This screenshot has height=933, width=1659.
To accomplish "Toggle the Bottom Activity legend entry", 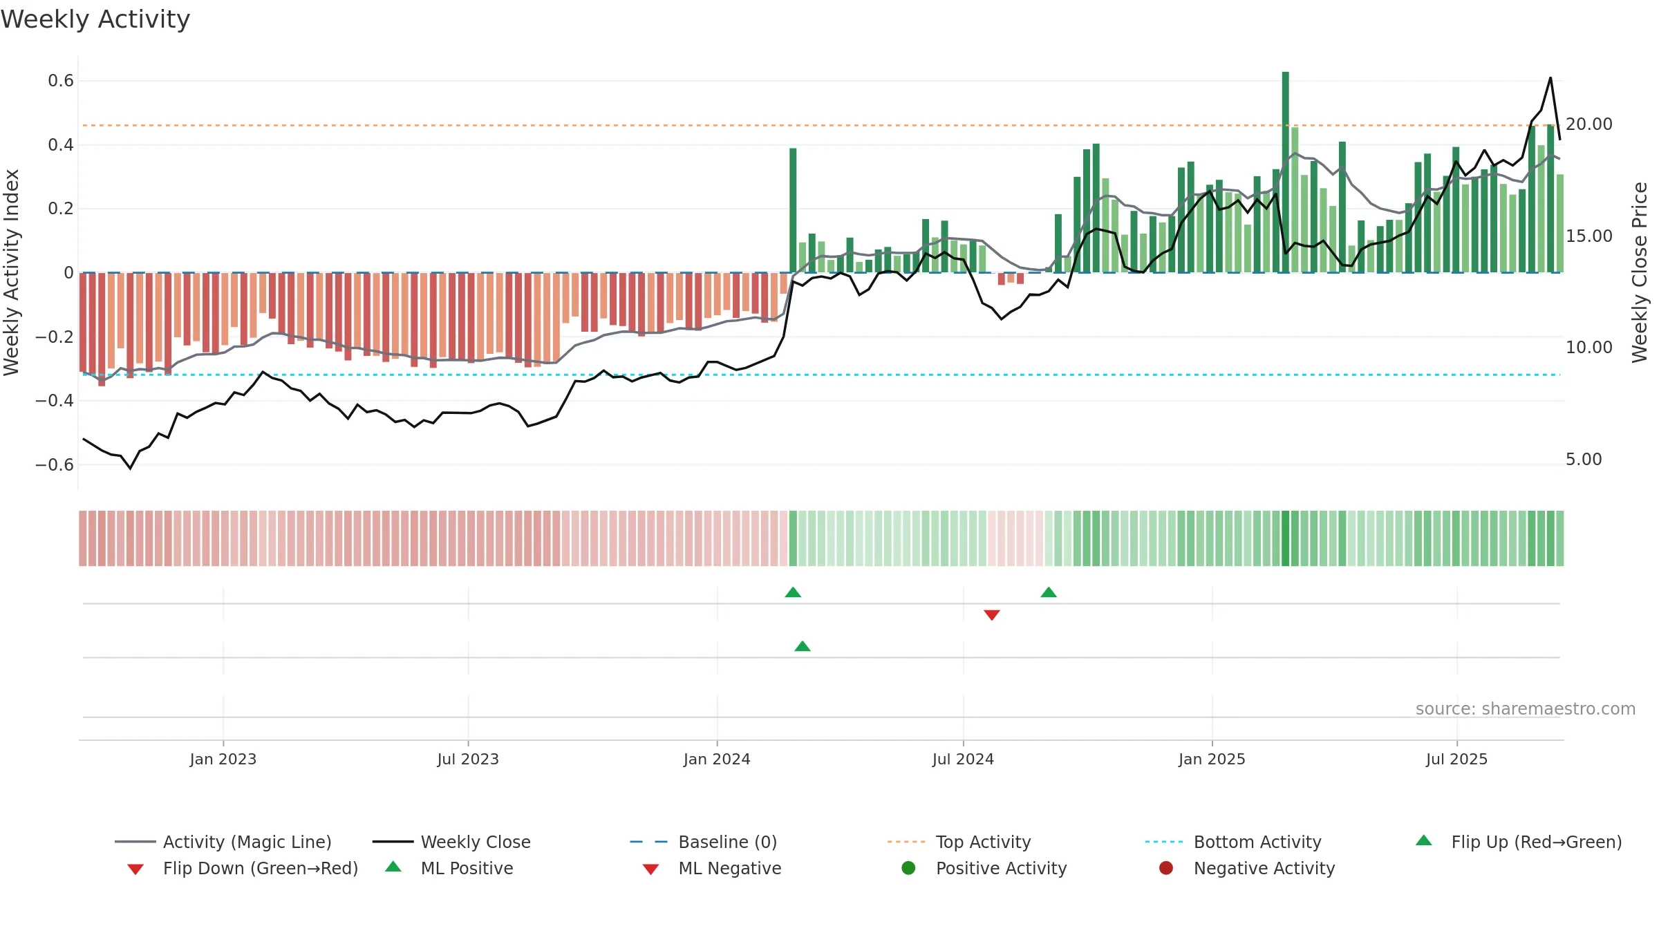I will (x=1233, y=842).
